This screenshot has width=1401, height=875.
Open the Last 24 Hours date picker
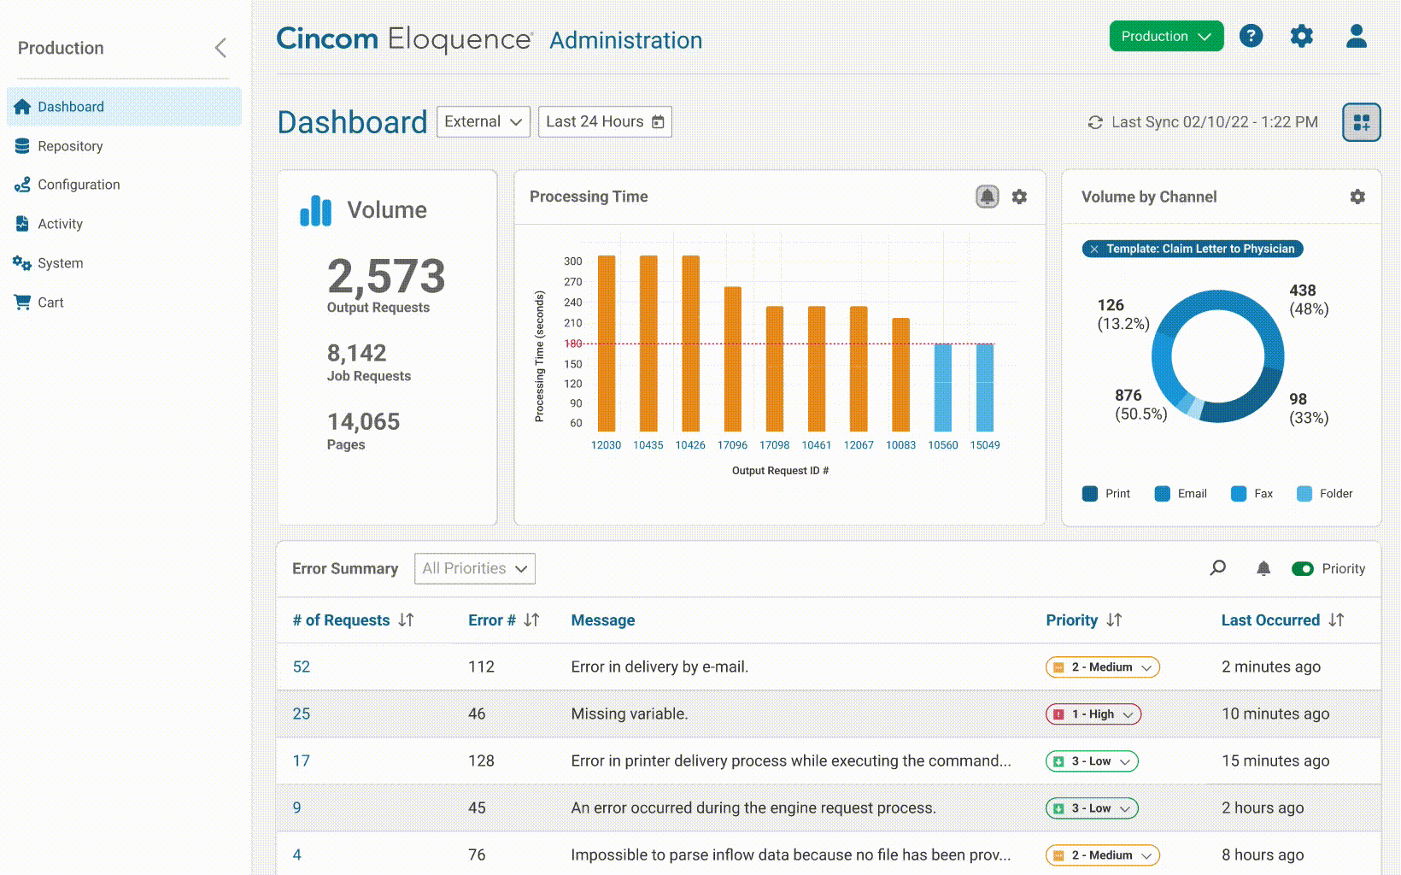pos(605,121)
